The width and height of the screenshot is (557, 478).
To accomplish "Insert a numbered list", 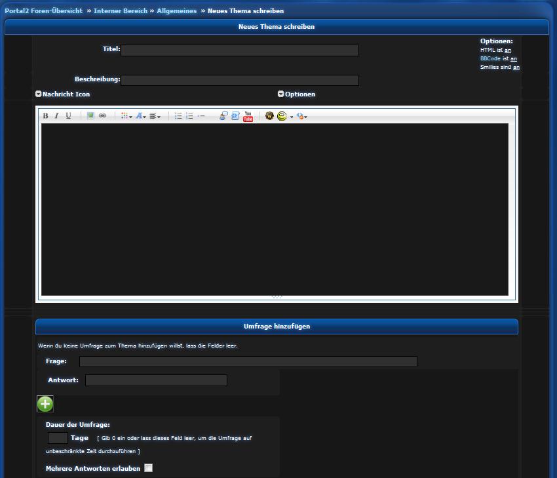I will [189, 116].
